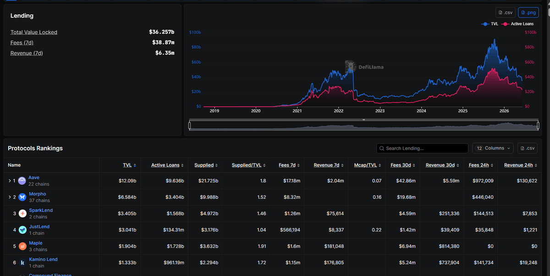
Task: Click magnifier icon in Search Lending box
Action: (x=382, y=148)
